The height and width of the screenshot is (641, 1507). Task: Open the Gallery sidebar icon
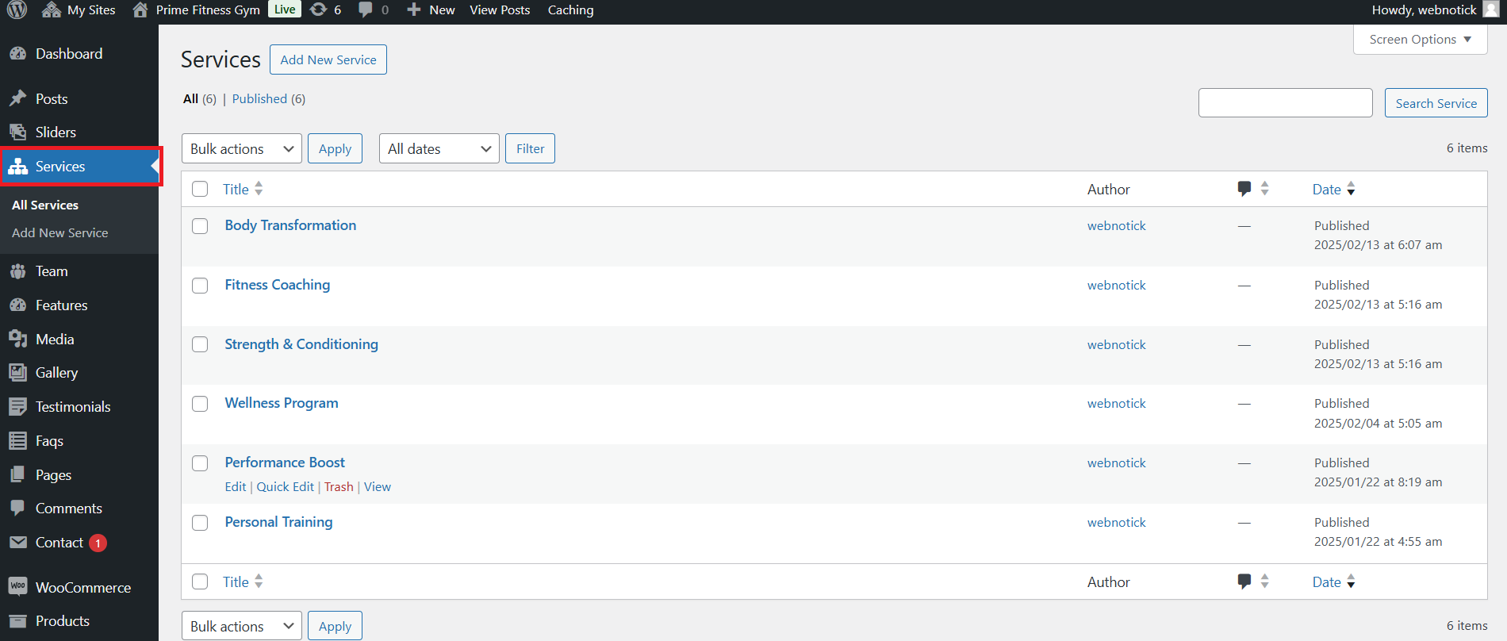point(18,373)
